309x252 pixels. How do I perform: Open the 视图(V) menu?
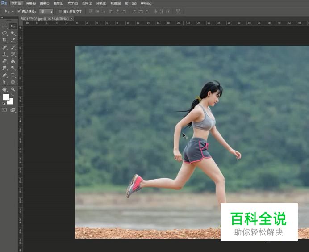(116, 4)
